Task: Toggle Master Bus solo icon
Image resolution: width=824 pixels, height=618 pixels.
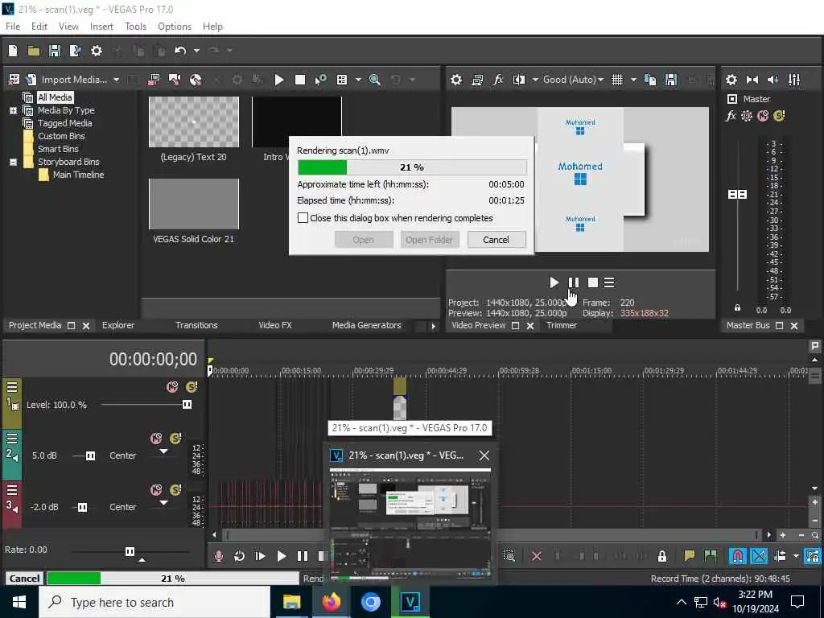Action: pos(779,116)
